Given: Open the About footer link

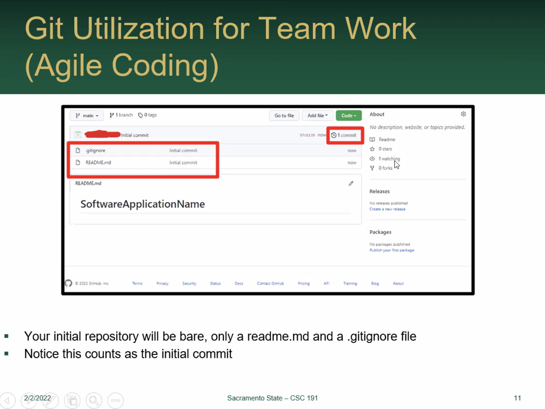Looking at the screenshot, I should pyautogui.click(x=398, y=283).
